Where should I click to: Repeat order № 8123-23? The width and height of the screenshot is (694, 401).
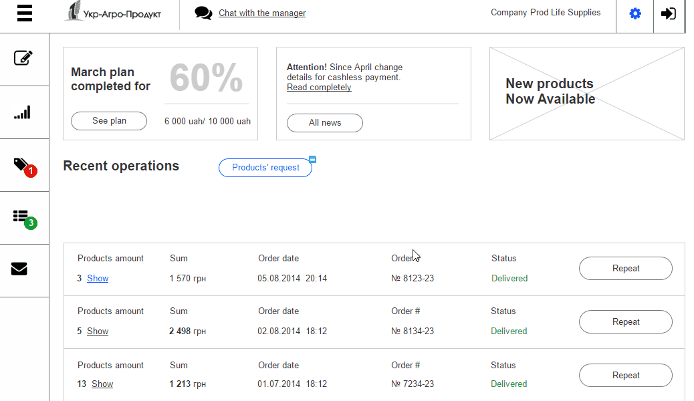coord(625,269)
